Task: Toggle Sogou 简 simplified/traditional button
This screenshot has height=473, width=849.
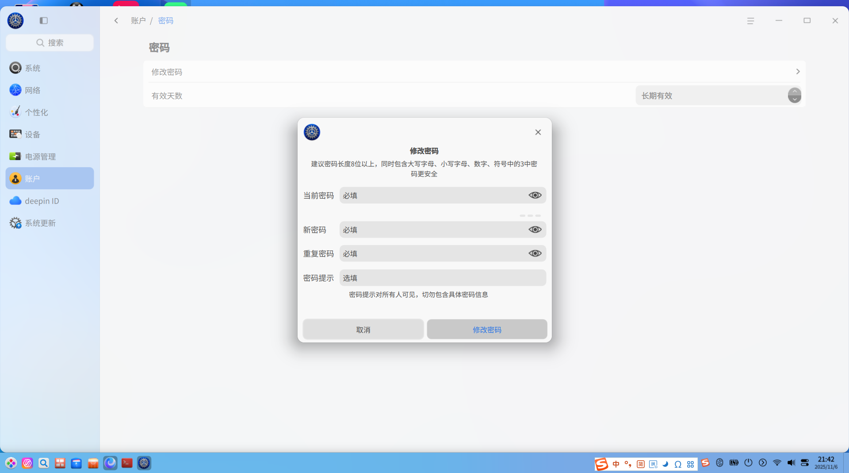Action: click(641, 464)
